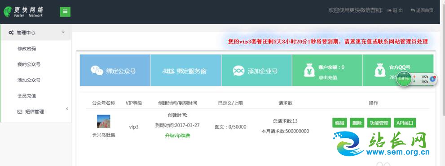Image resolution: width=445 pixels, height=166 pixels.
Task: Click the 欢迎使用更快微信营销 welcome text
Action: pyautogui.click(x=355, y=10)
